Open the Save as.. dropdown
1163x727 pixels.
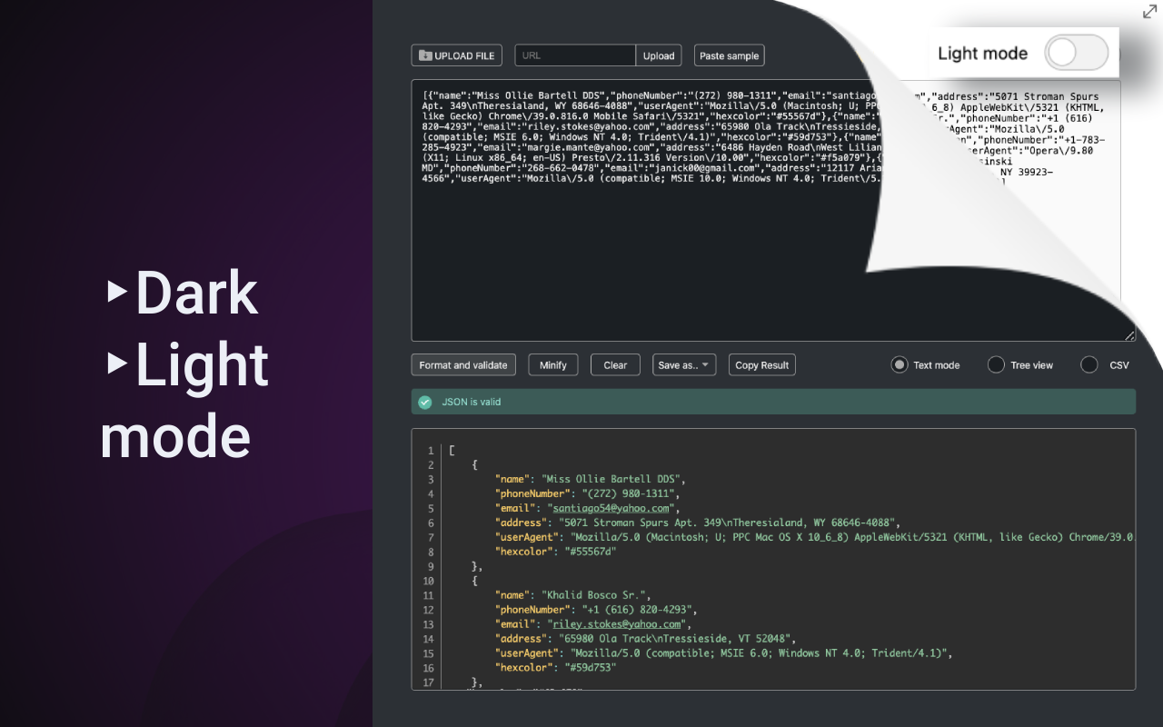click(684, 365)
